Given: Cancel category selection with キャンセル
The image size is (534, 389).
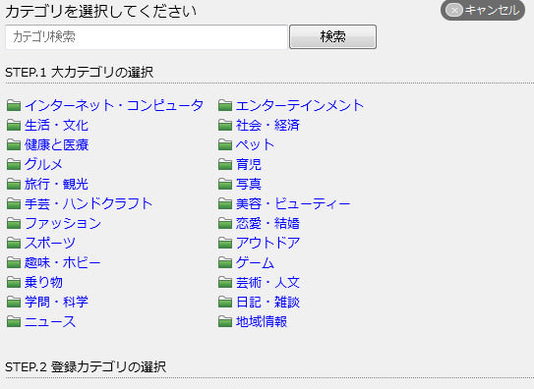Looking at the screenshot, I should point(483,10).
